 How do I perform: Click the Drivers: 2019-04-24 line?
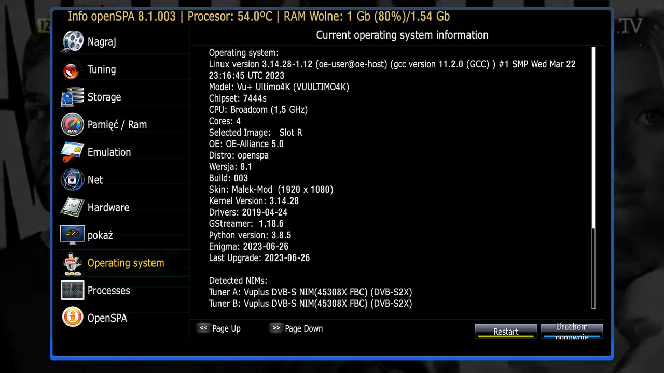[x=248, y=212]
